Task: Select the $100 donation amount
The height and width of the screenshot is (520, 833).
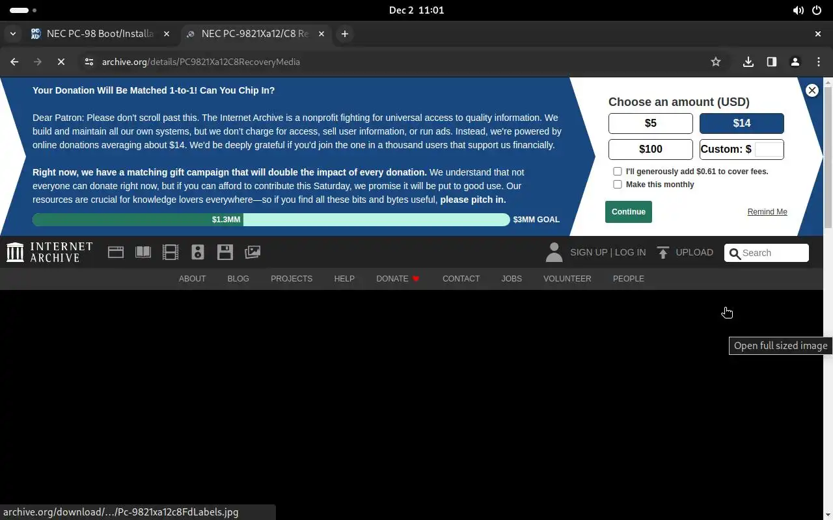Action: tap(651, 149)
